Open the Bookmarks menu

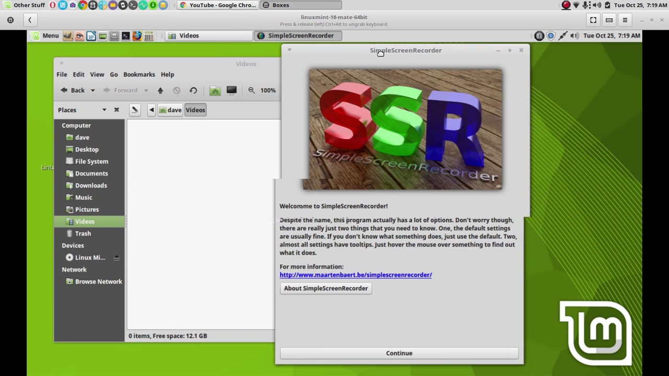(x=139, y=74)
